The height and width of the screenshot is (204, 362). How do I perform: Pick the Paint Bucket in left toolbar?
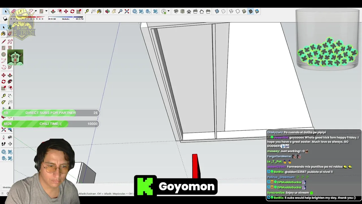pos(3,33)
